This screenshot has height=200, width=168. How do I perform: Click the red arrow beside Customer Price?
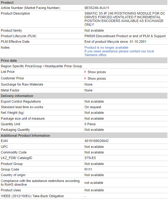click(85, 78)
